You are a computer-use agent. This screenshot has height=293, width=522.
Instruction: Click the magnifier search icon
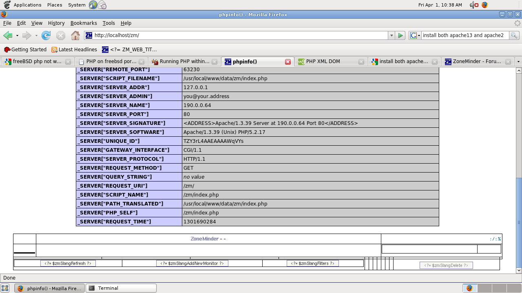click(514, 35)
